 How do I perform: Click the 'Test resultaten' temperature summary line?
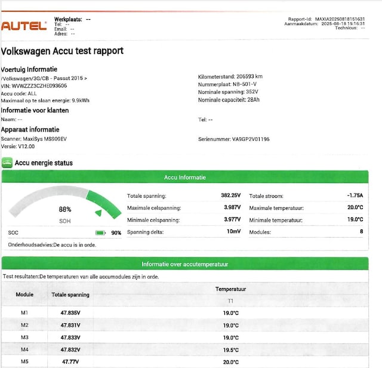point(81,277)
